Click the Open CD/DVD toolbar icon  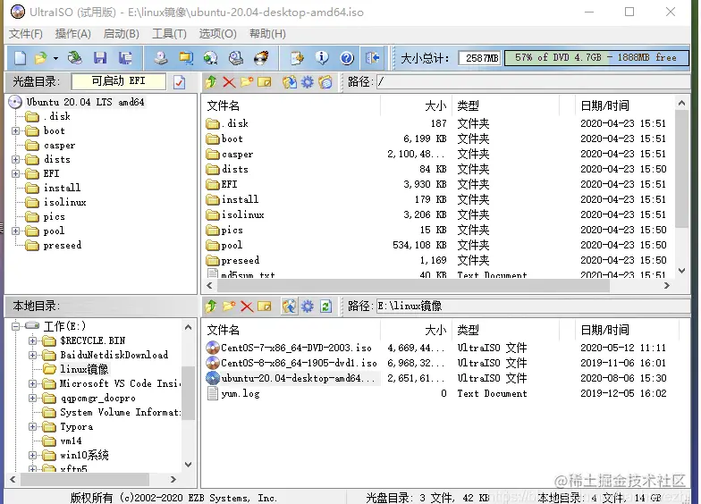[75, 57]
